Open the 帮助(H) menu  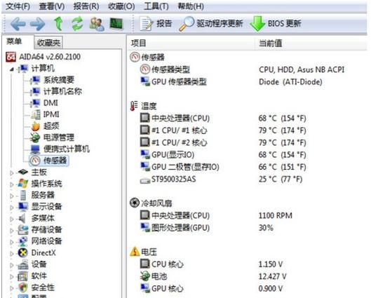[191, 6]
